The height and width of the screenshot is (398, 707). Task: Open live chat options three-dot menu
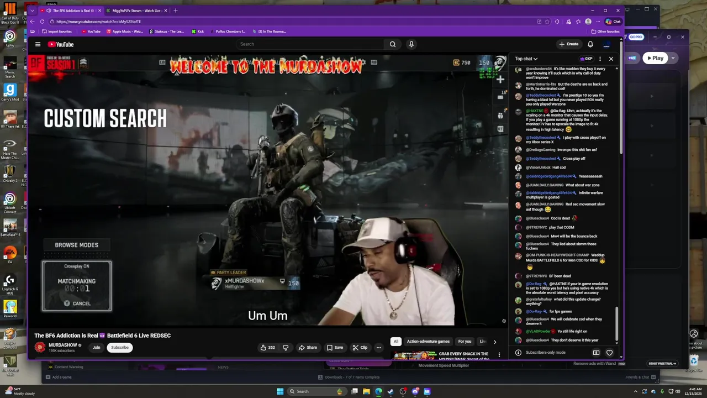pos(600,59)
